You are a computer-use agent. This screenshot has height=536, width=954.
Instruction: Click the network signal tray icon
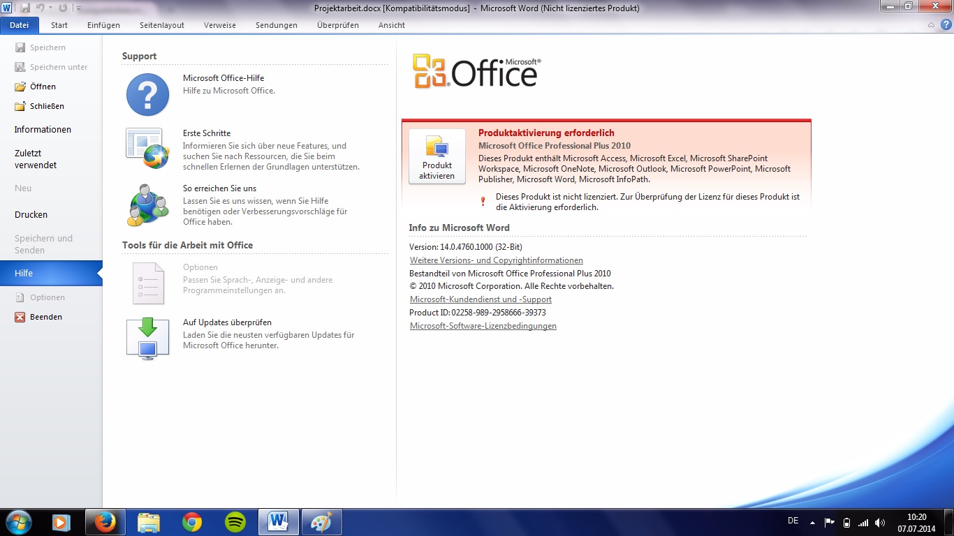(x=863, y=522)
